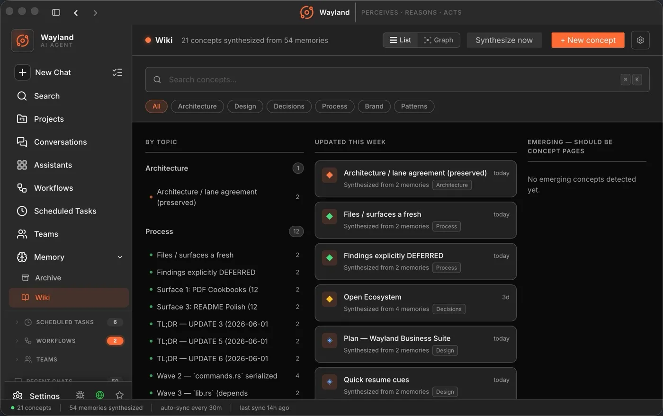Open Workflows in the sidebar

69,188
